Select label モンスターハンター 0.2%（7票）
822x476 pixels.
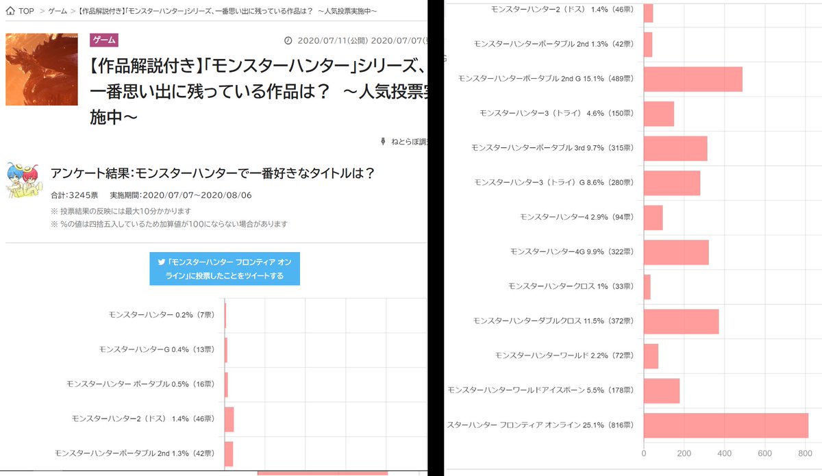[x=162, y=315]
